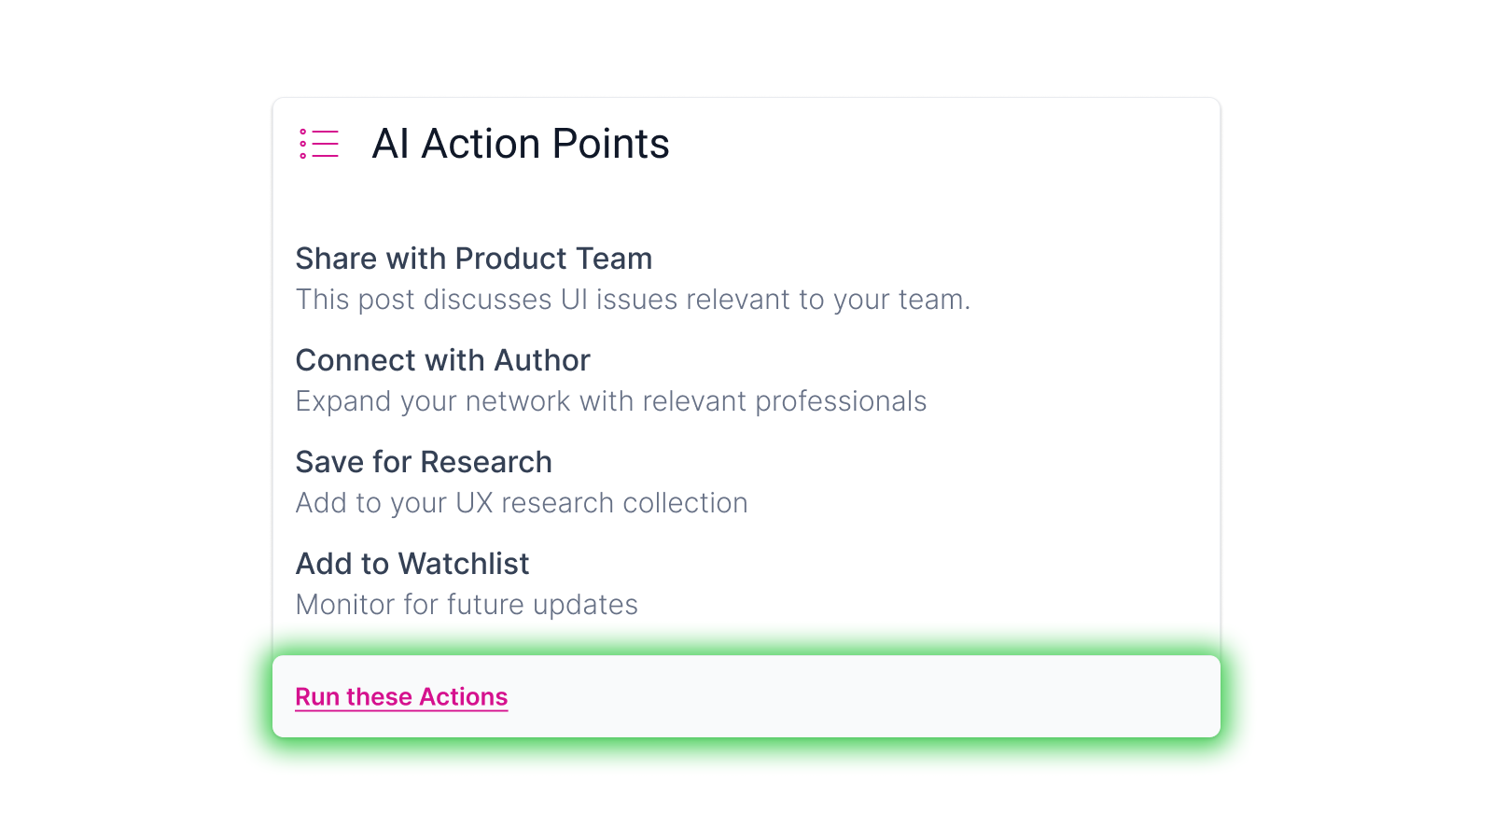Click the AI Action Points card body
This screenshot has height=840, width=1493.
(746, 420)
